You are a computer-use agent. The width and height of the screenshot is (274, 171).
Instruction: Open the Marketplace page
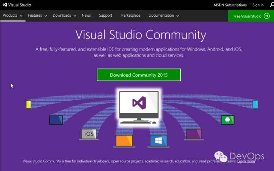click(x=130, y=15)
